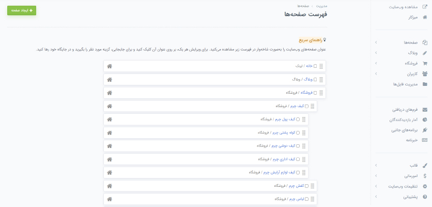Image resolution: width=432 pixels, height=207 pixels.
Task: Open the کیف اداری چرم page link
Action: [x=284, y=159]
